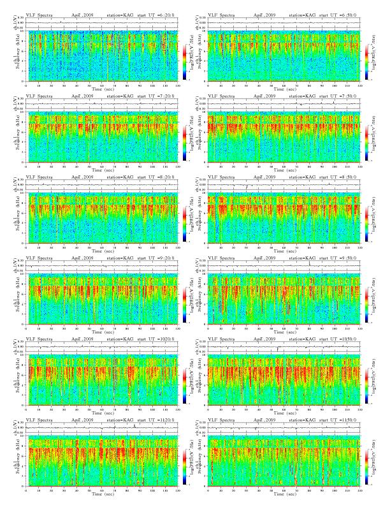Click the PSD color bar of the 10:20:0 panel
390x505 pixels.
pos(184,386)
